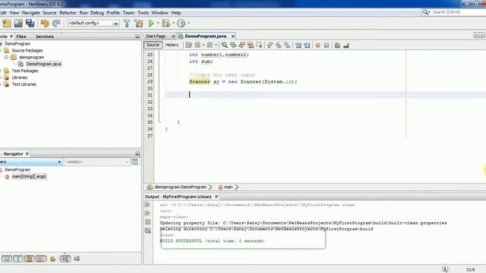The width and height of the screenshot is (486, 273).
Task: Toggle the Highlight Search icon
Action: click(x=250, y=45)
